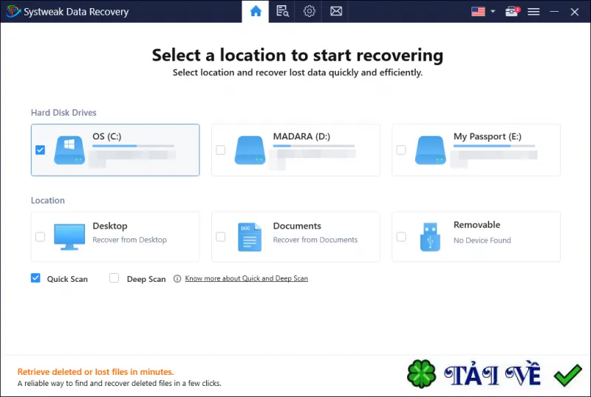Image resolution: width=591 pixels, height=397 pixels.
Task: Click the My Passport (E:) usage bar
Action: click(494, 146)
